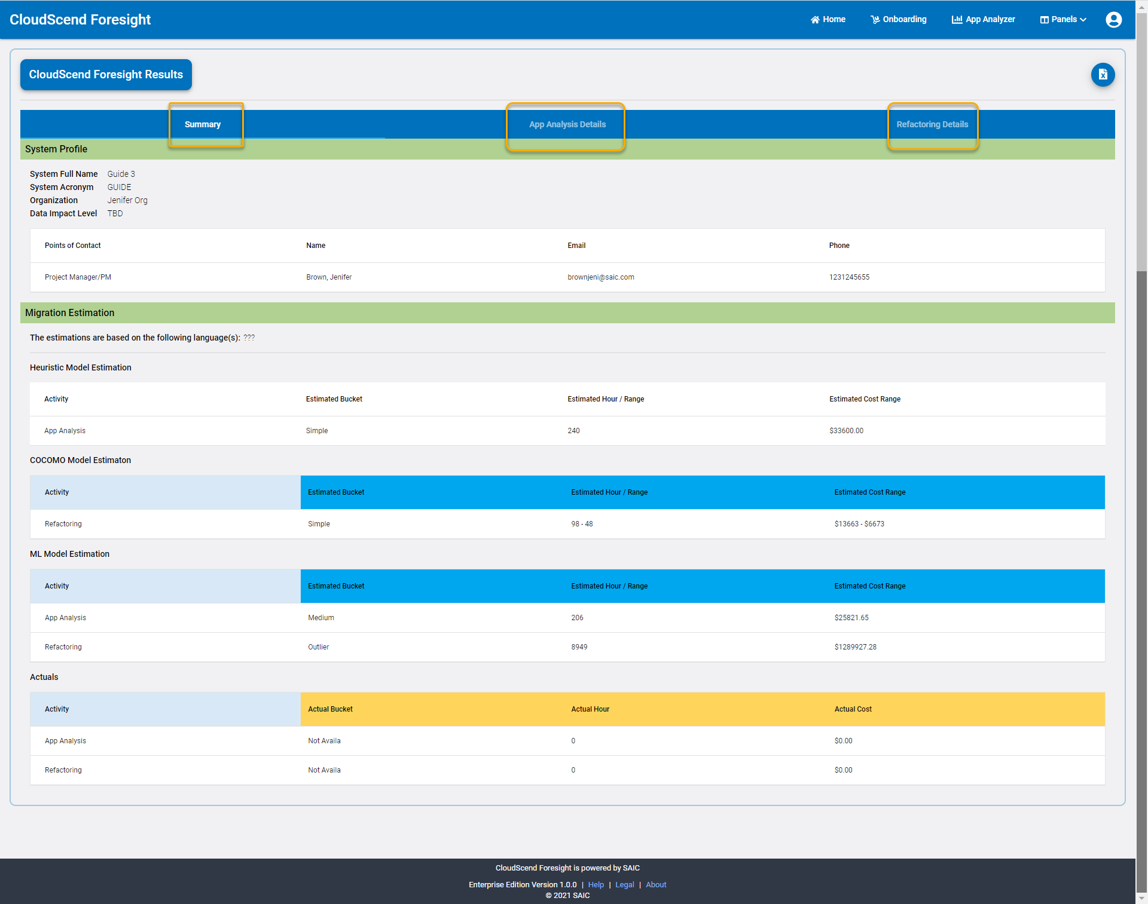The width and height of the screenshot is (1148, 904).
Task: Click ML Estimated Bucket column header
Action: 336,586
